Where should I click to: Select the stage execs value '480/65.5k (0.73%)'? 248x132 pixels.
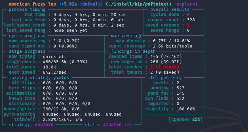point(65,62)
